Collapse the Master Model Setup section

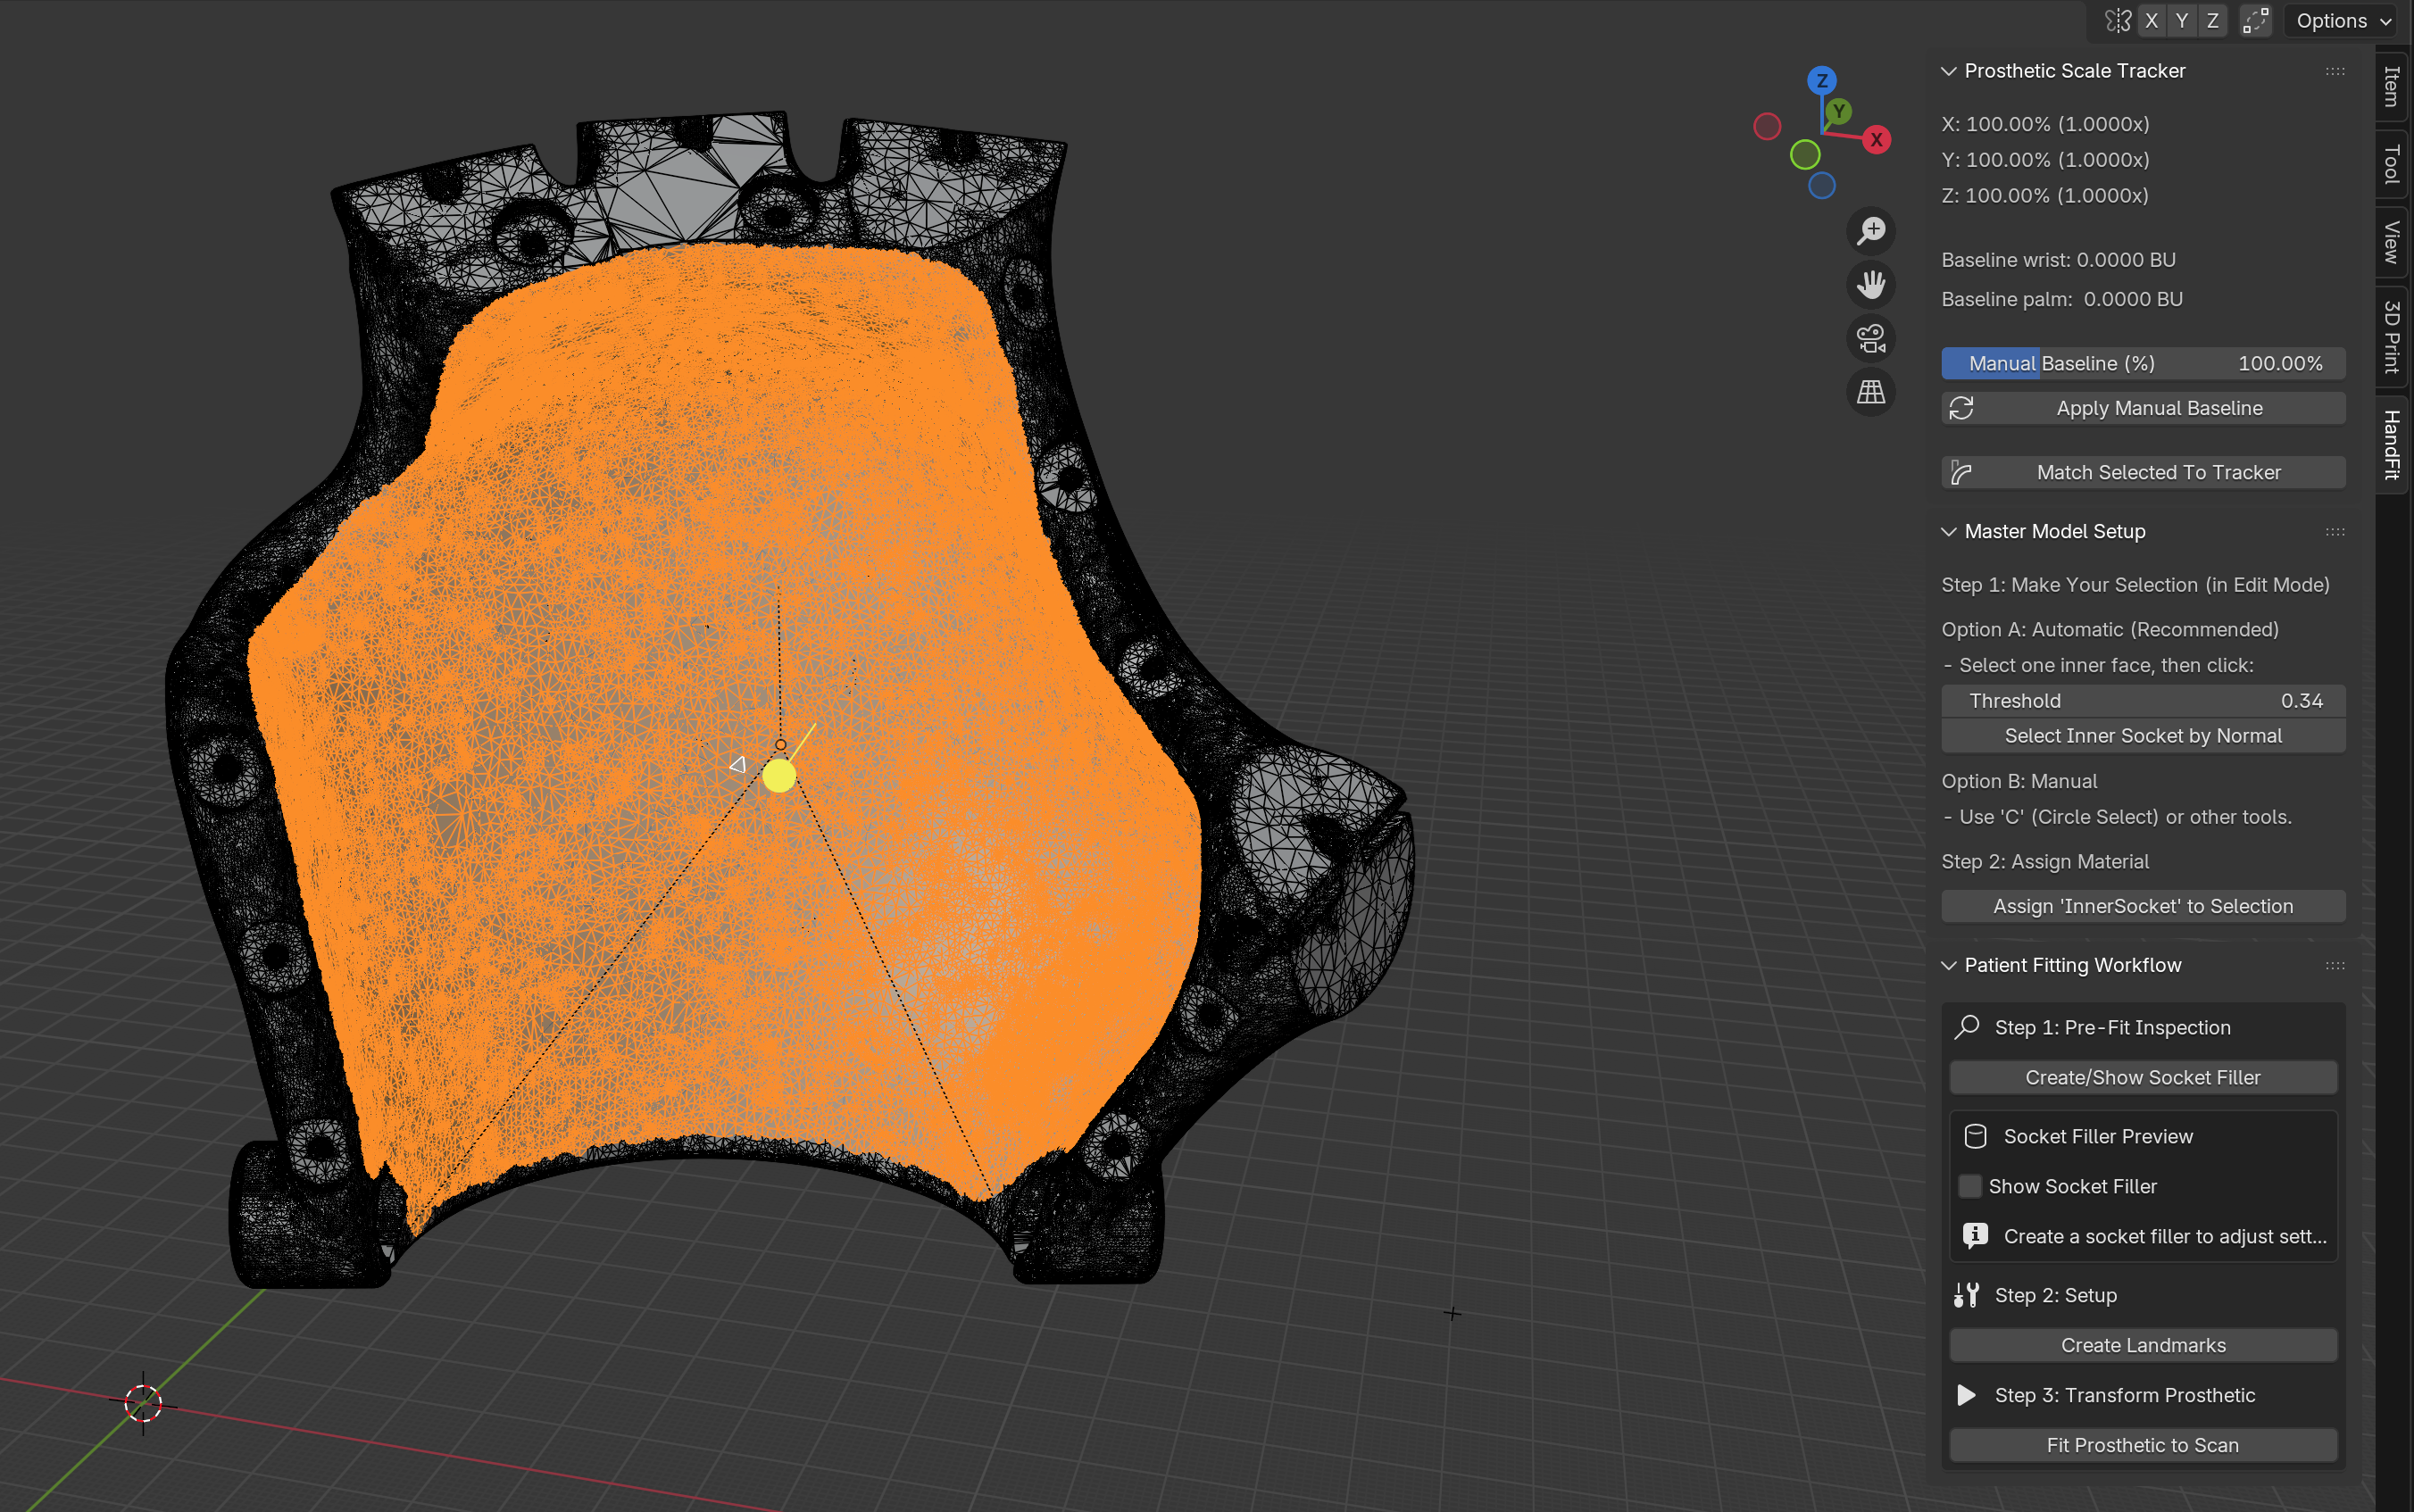coord(1949,531)
